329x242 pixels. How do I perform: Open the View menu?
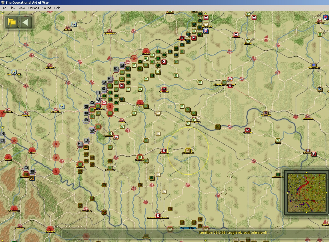(22, 8)
